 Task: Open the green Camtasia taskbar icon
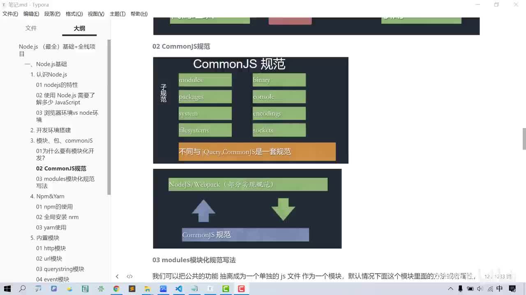tap(226, 289)
